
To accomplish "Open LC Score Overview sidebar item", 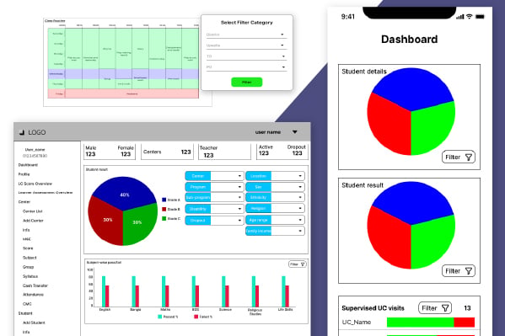I will (35, 184).
